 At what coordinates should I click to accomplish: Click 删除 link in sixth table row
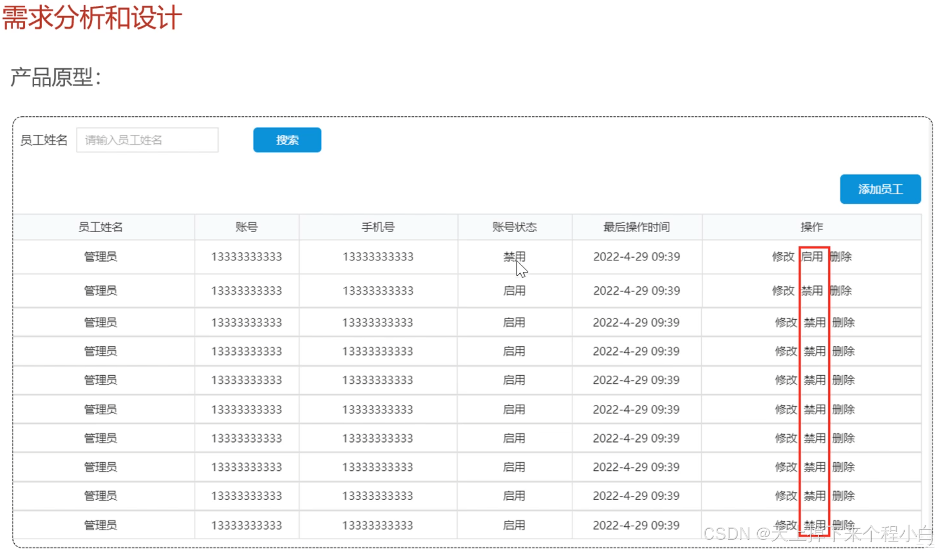pos(843,409)
